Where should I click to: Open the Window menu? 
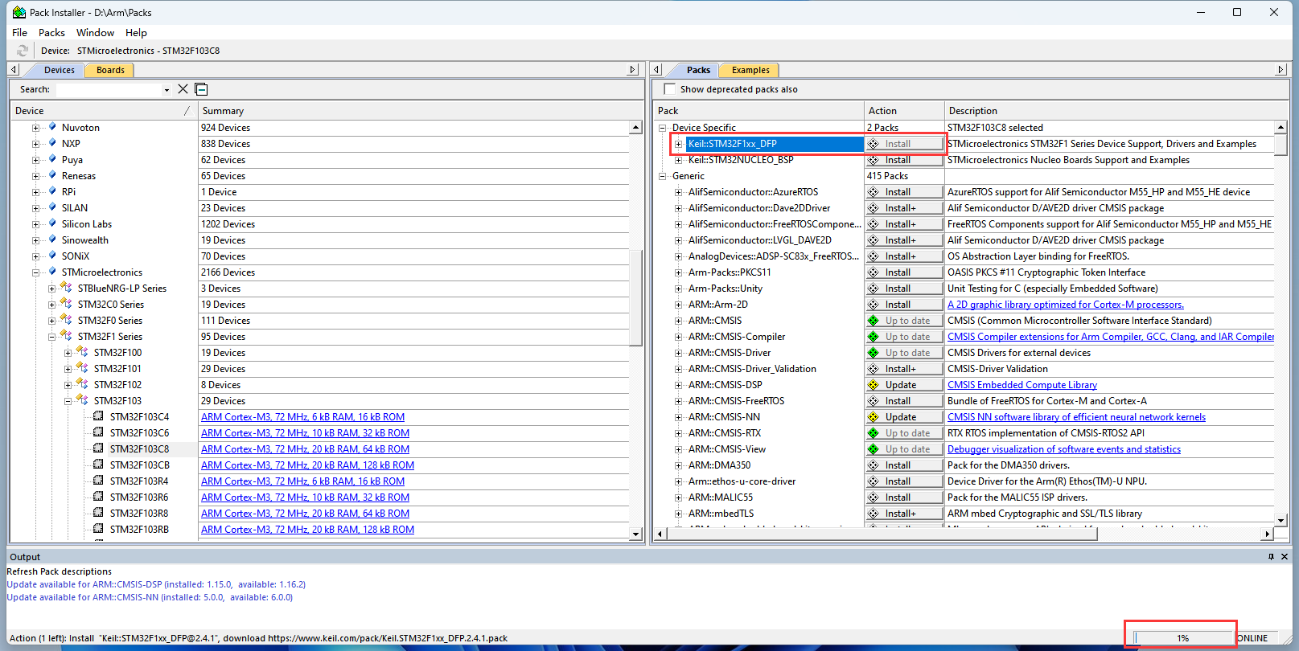click(x=95, y=33)
